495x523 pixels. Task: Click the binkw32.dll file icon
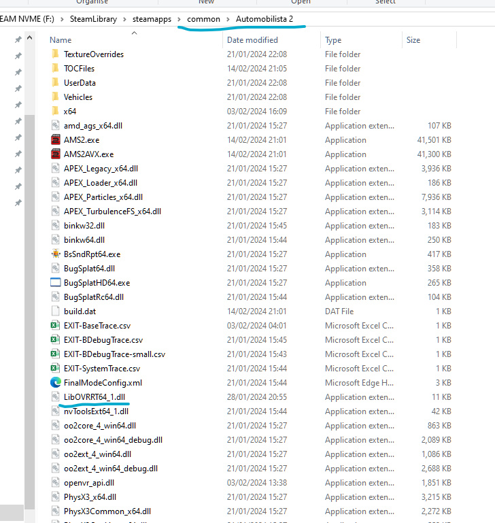[55, 225]
